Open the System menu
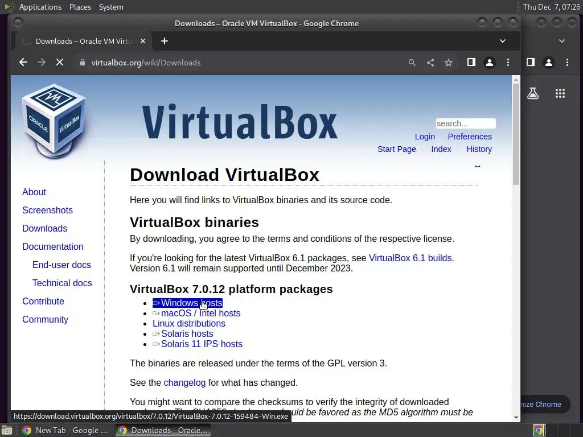The width and height of the screenshot is (583, 437). tap(111, 7)
